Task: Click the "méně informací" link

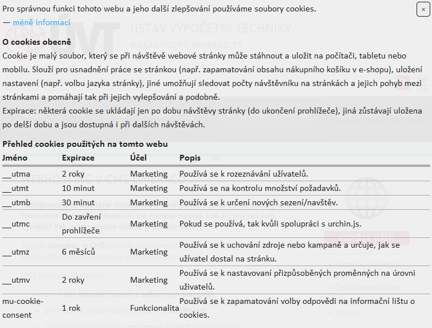Action: (41, 22)
